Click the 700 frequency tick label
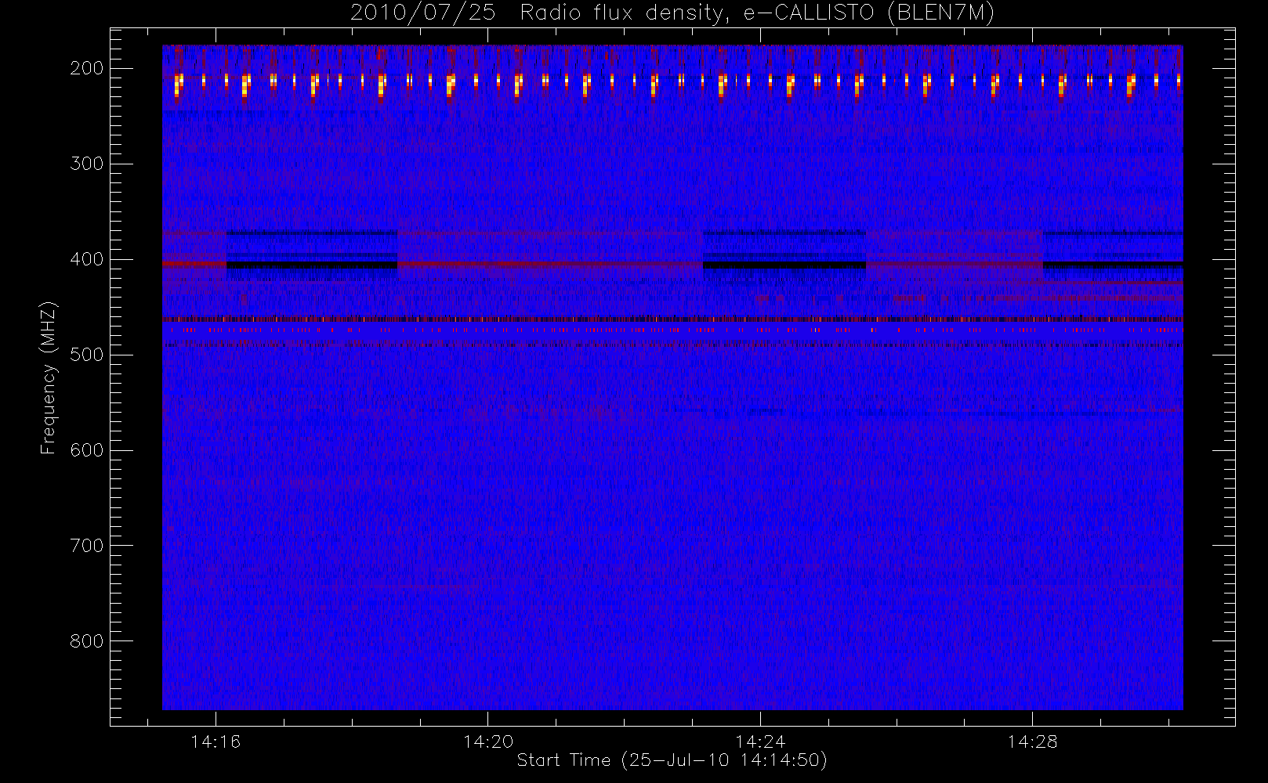This screenshot has width=1268, height=783. [87, 546]
